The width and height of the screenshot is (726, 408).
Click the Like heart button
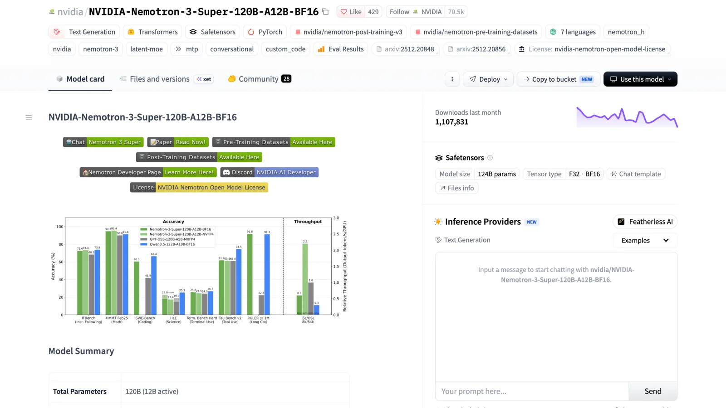pyautogui.click(x=351, y=12)
